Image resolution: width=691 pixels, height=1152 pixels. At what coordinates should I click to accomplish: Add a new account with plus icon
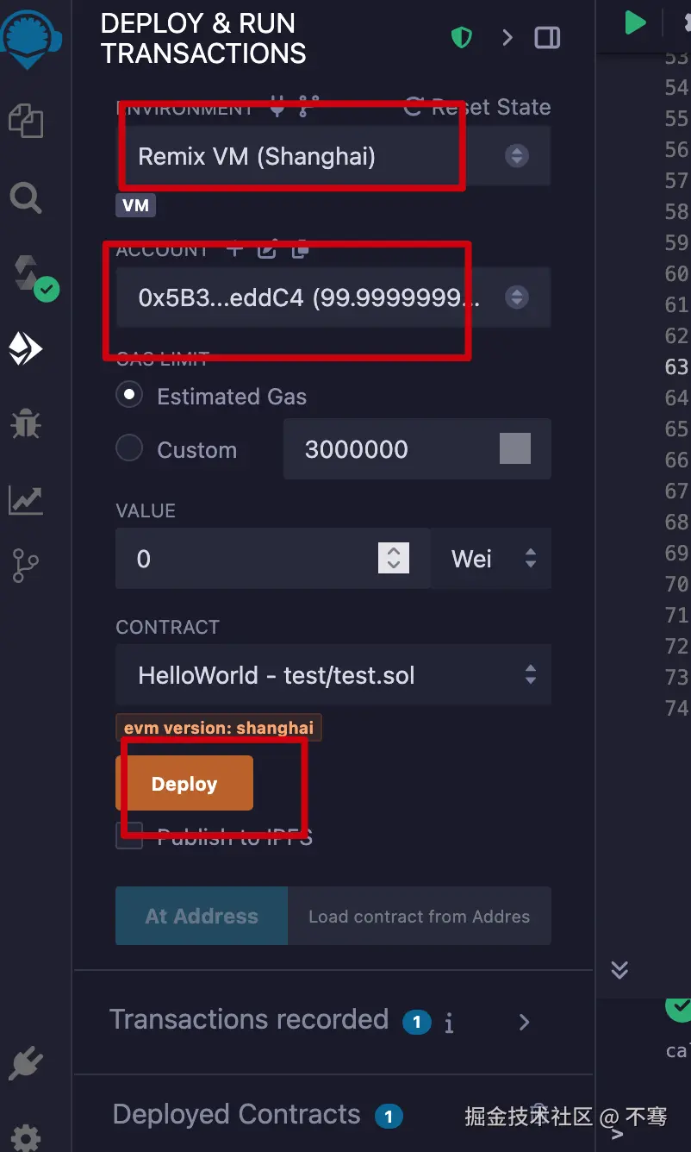(234, 250)
